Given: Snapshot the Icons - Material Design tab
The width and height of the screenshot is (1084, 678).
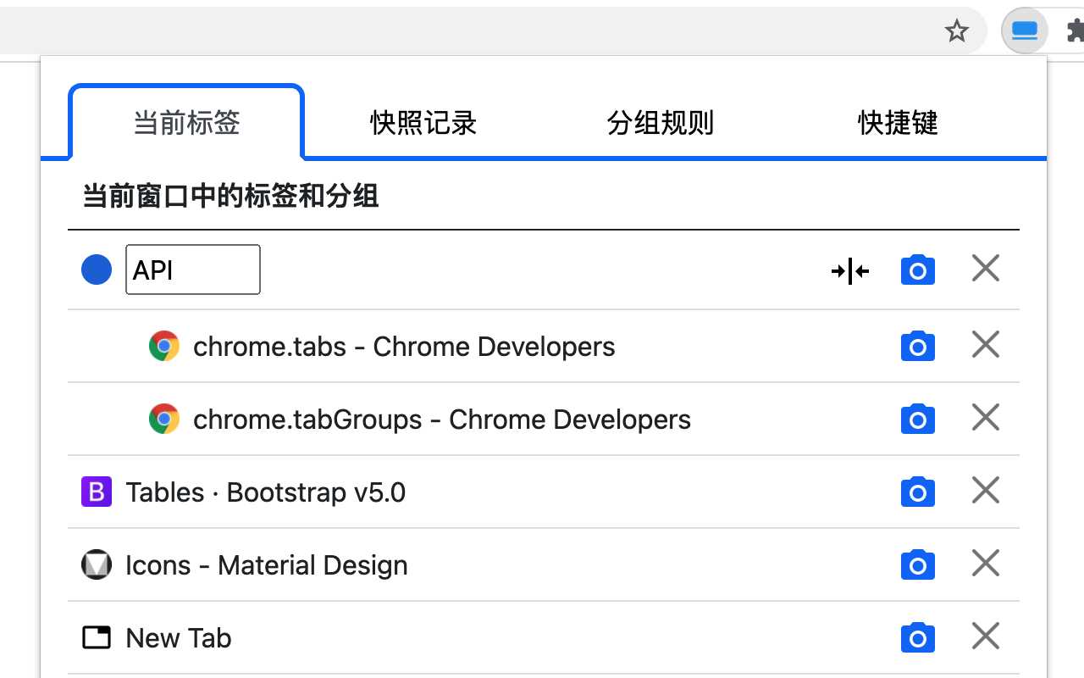Looking at the screenshot, I should tap(917, 565).
